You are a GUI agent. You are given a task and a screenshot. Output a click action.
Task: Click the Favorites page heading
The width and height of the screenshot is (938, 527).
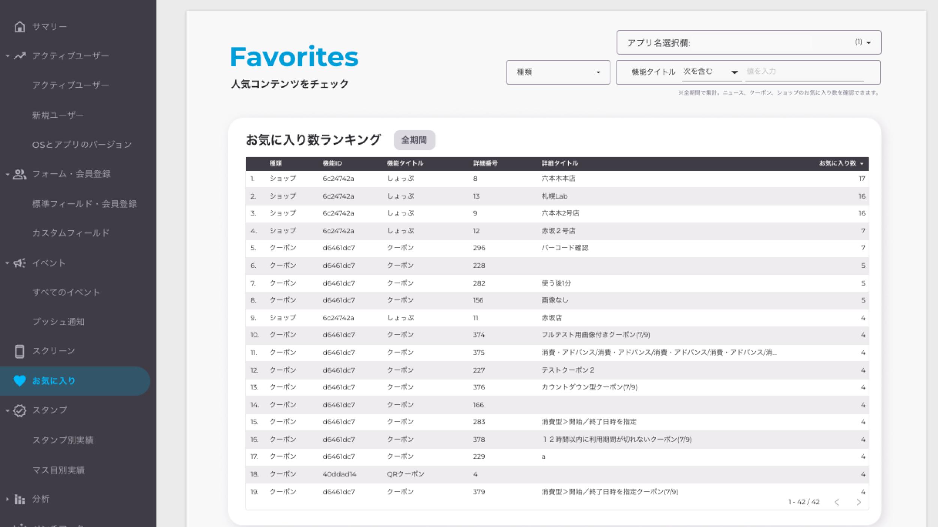[x=294, y=57]
